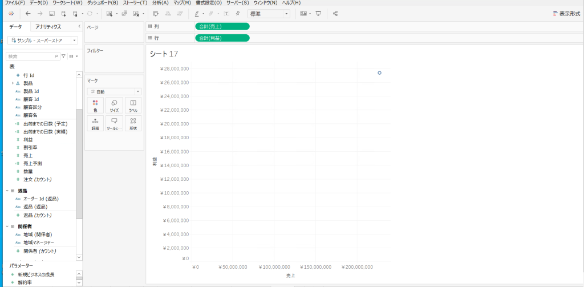Open the 分析(A) menu
The height and width of the screenshot is (287, 584).
click(160, 3)
